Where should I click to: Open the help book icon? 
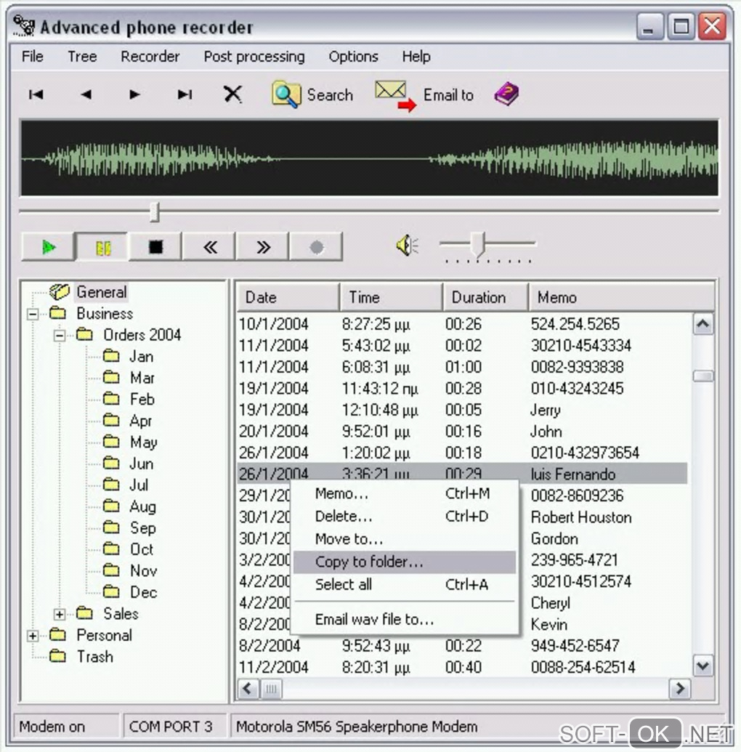(506, 94)
